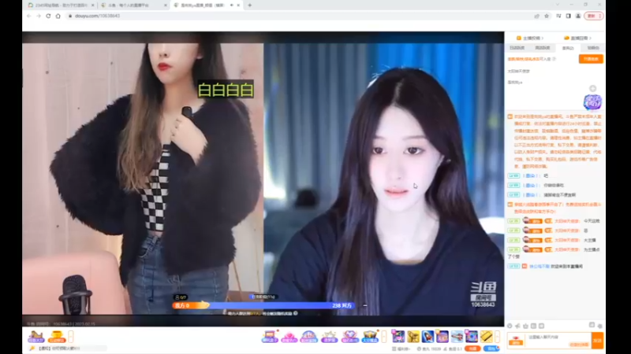Open browser profile avatar
Viewport: 631px width, 354px height.
click(x=578, y=16)
